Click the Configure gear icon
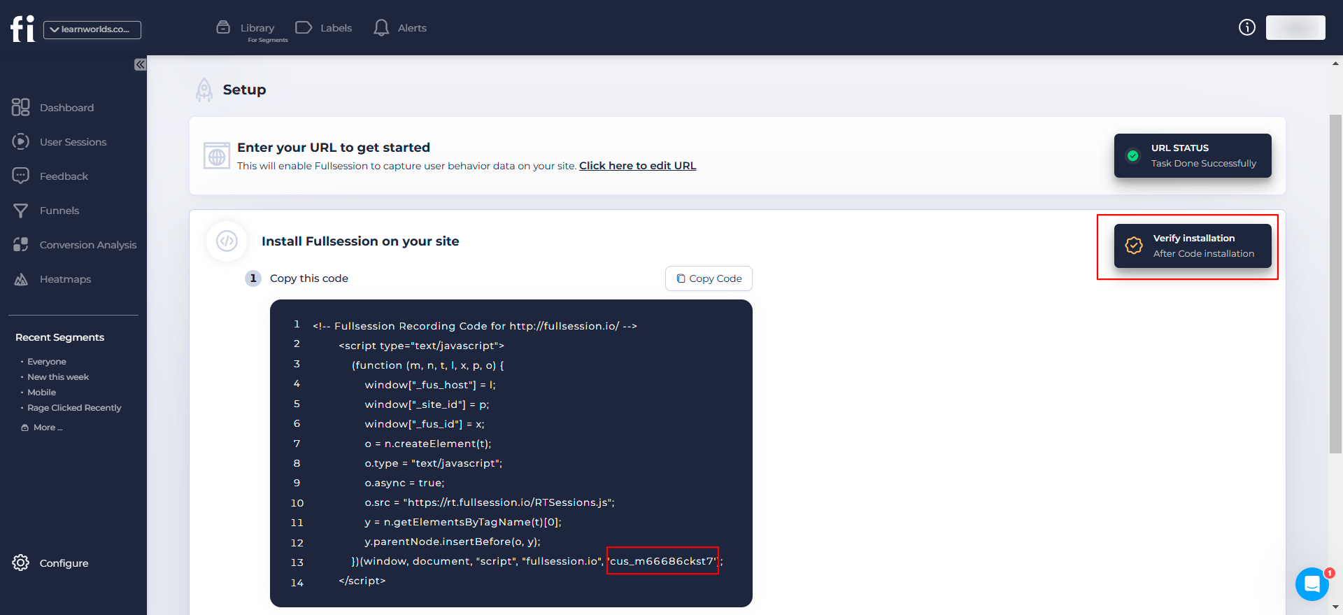The image size is (1343, 615). tap(21, 563)
